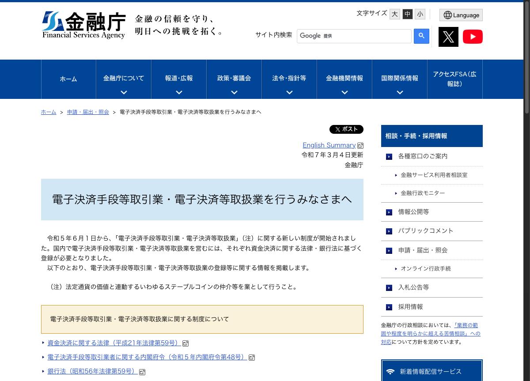The height and width of the screenshot is (381, 530).
Task: Click external-link icon after 内閣府令第48号 link
Action: click(x=252, y=358)
